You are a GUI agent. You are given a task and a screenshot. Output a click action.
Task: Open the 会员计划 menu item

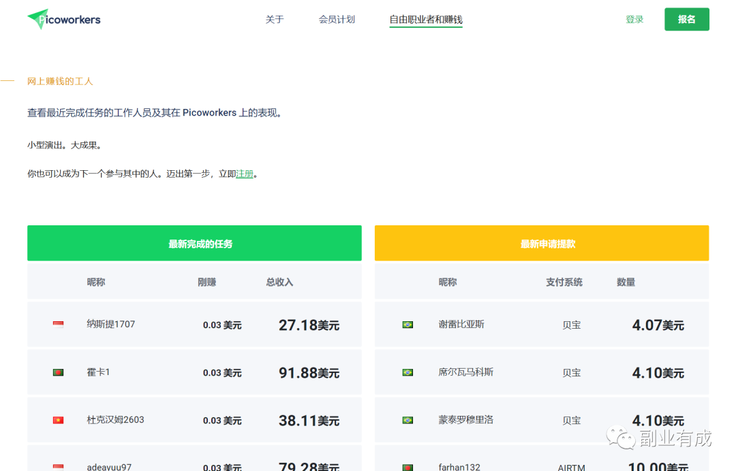[x=337, y=20]
